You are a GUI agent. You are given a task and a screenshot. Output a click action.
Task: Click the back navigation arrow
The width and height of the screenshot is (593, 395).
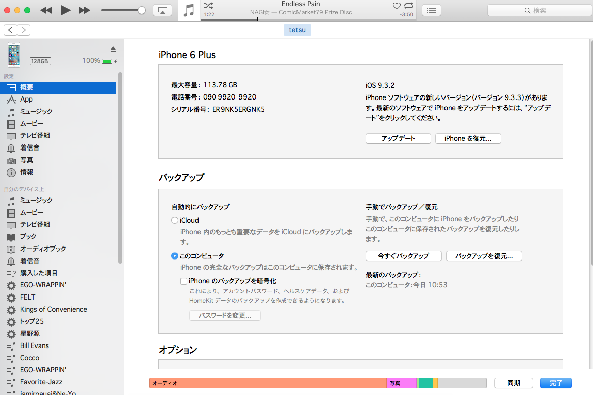tap(11, 30)
